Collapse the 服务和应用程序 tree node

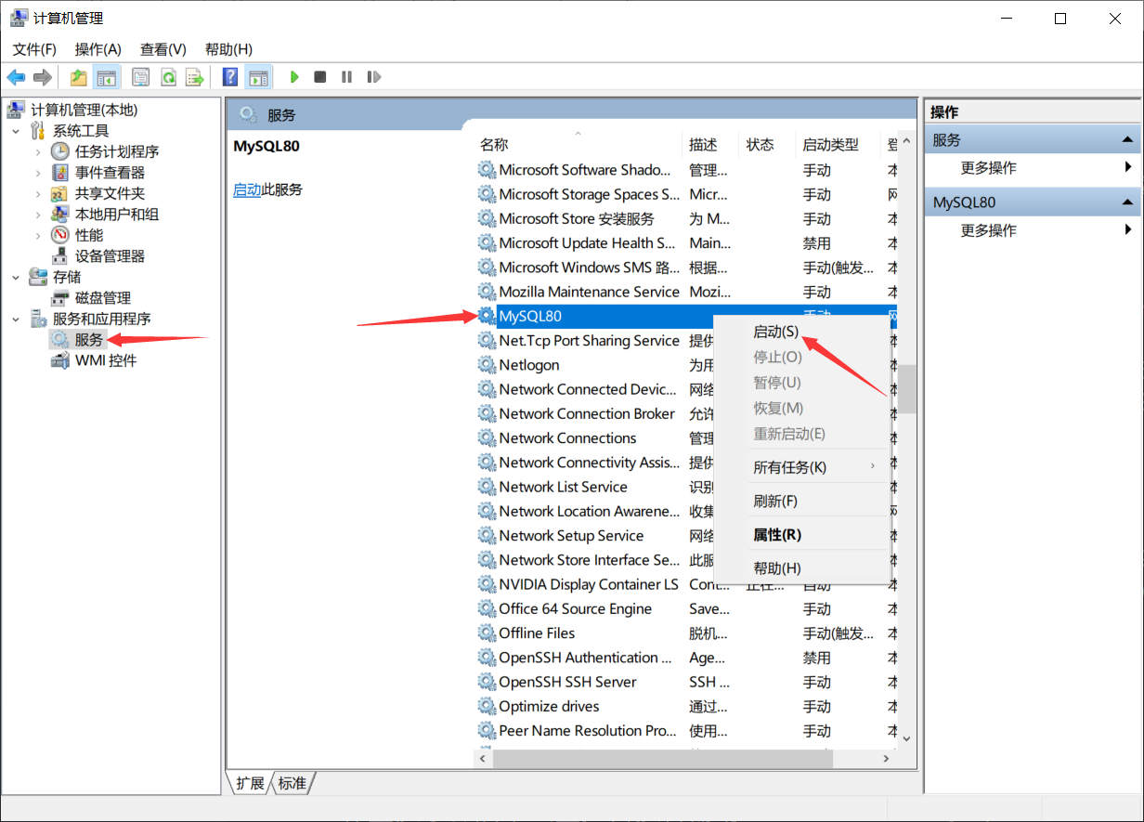click(x=16, y=319)
